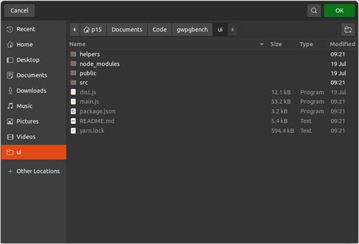Go to gwpgbench in the path bar

(x=192, y=30)
